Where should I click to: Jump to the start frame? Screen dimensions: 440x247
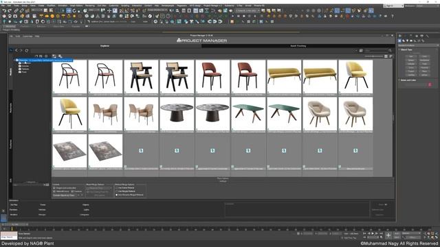(x=364, y=233)
